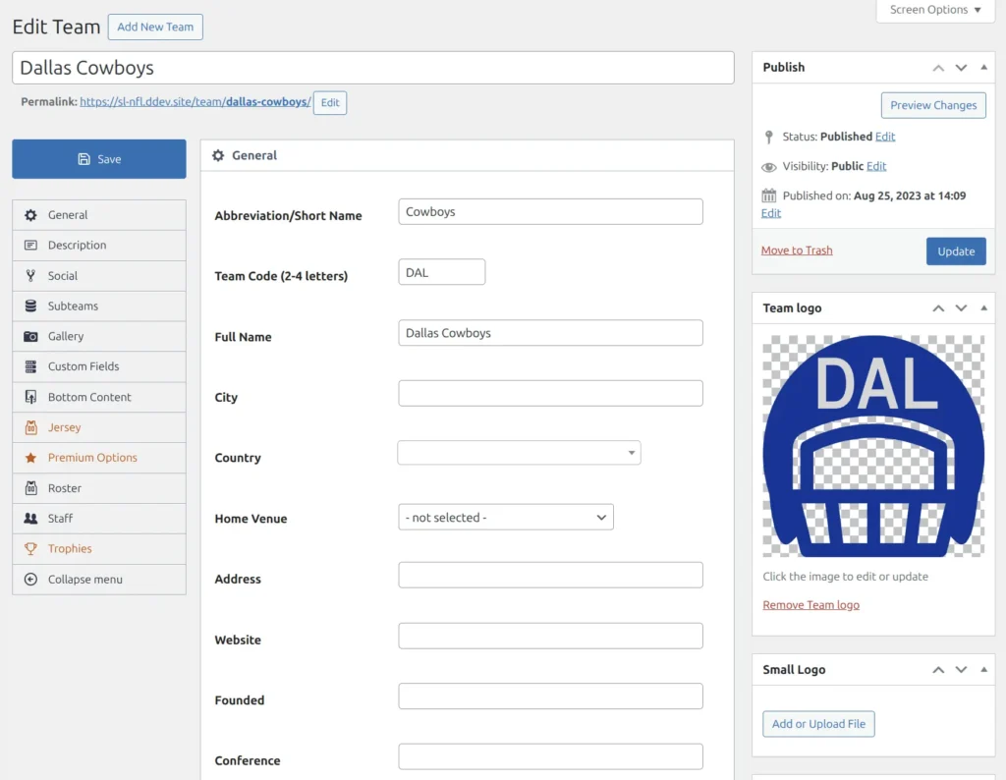The image size is (1006, 780).
Task: Click the DAL helmet team logo image
Action: [x=873, y=446]
